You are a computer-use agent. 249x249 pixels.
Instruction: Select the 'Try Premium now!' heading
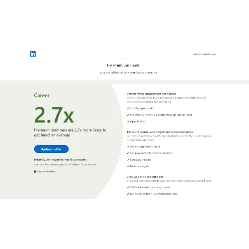[123, 65]
